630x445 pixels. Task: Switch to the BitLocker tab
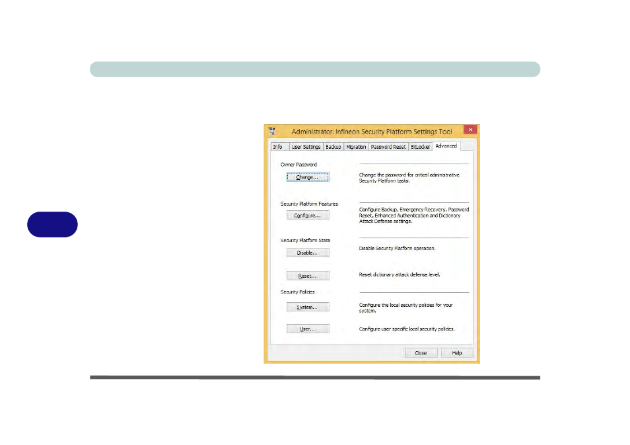click(420, 147)
